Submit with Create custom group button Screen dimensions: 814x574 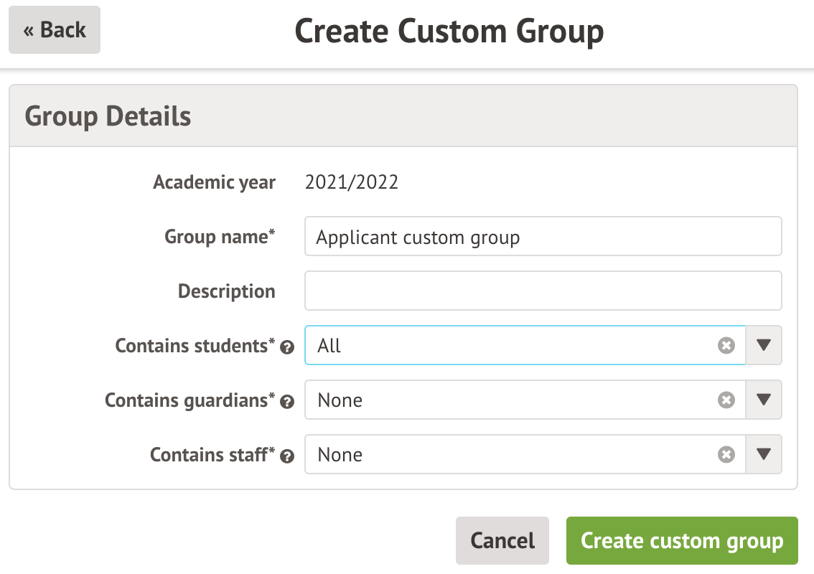682,540
